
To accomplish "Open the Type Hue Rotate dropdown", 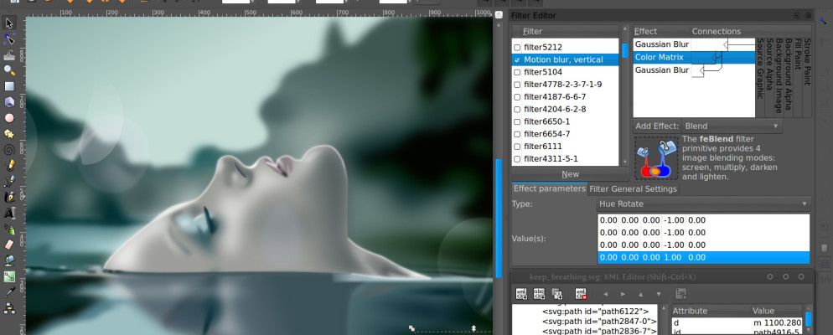I will (702, 204).
